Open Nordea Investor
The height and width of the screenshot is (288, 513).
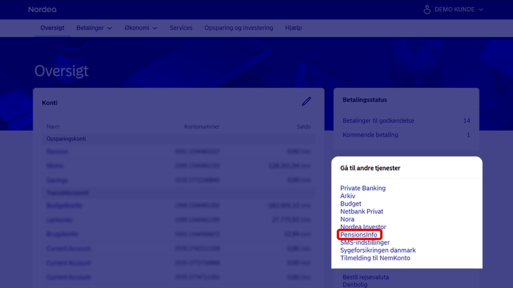pyautogui.click(x=363, y=227)
